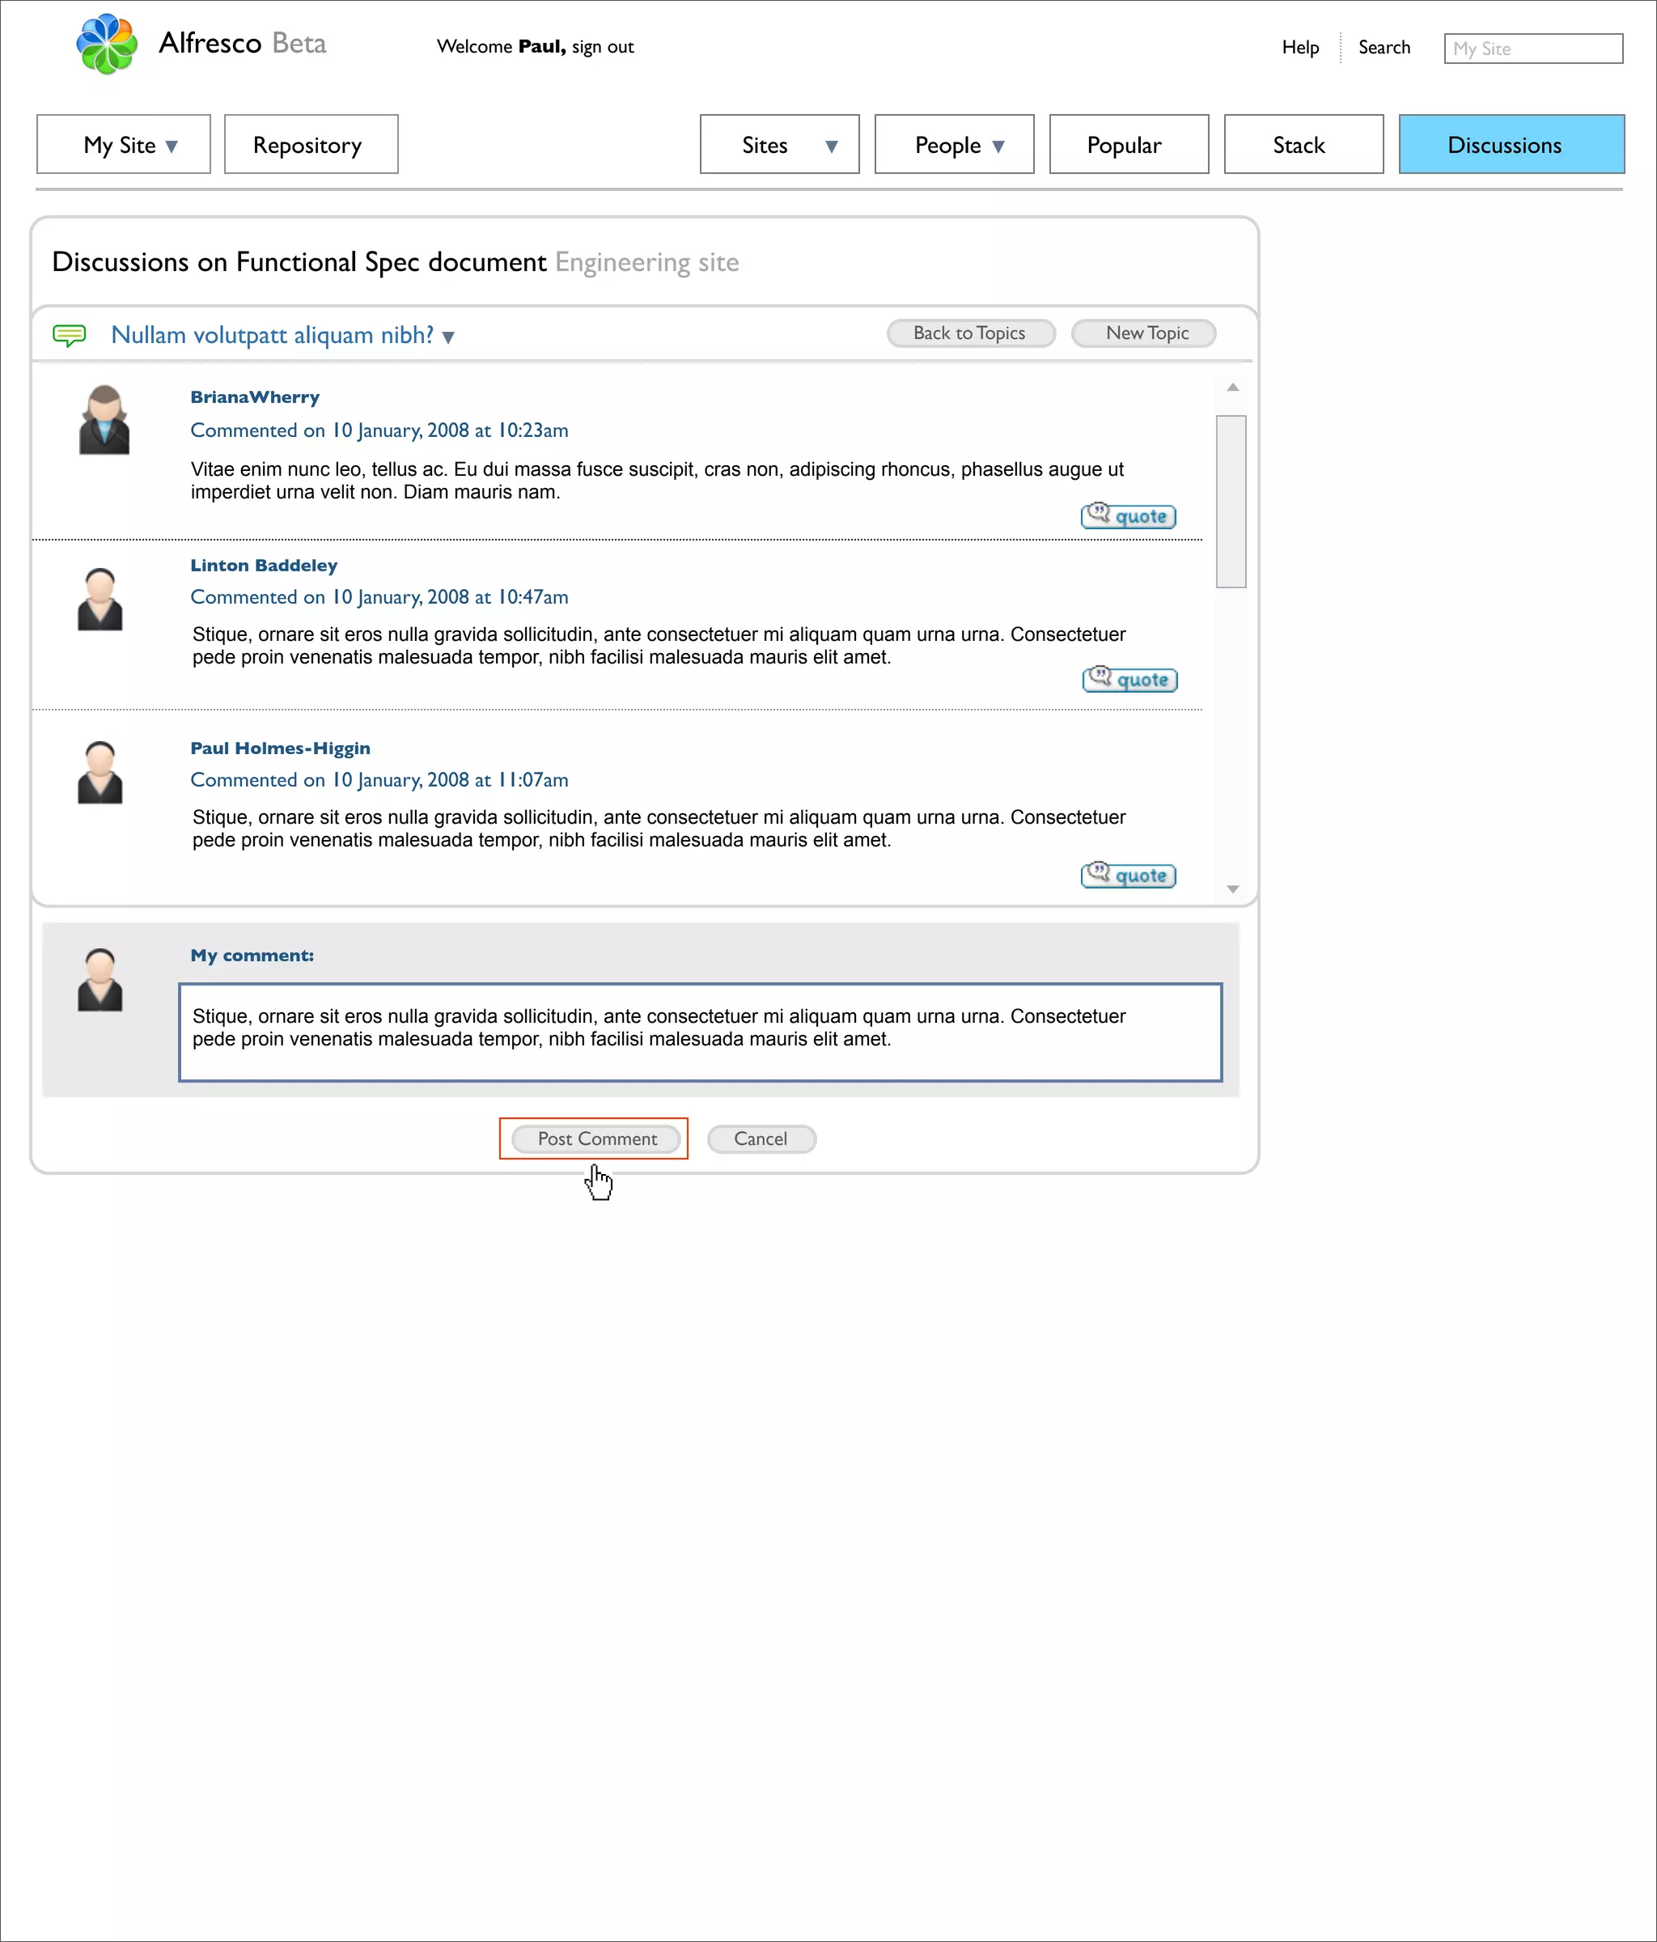Screen dimensions: 1657x1942
Task: Expand the Nullam volutpatt aliquam nibh topic dropdown
Action: [x=448, y=337]
